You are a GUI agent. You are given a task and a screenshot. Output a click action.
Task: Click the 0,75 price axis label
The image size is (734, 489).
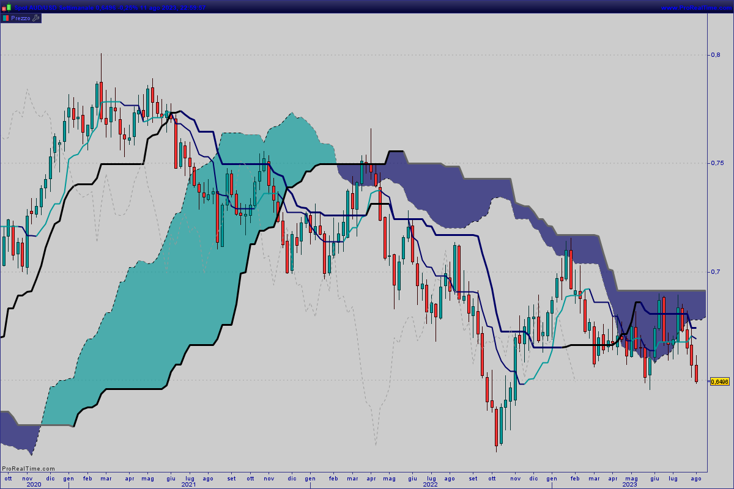point(716,163)
